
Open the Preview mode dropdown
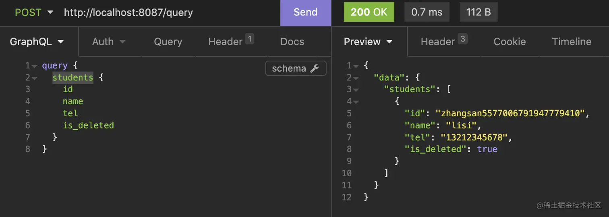click(x=368, y=42)
